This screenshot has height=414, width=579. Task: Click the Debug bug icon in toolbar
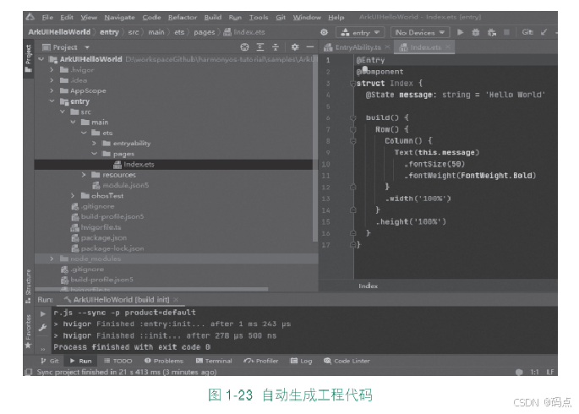(476, 32)
